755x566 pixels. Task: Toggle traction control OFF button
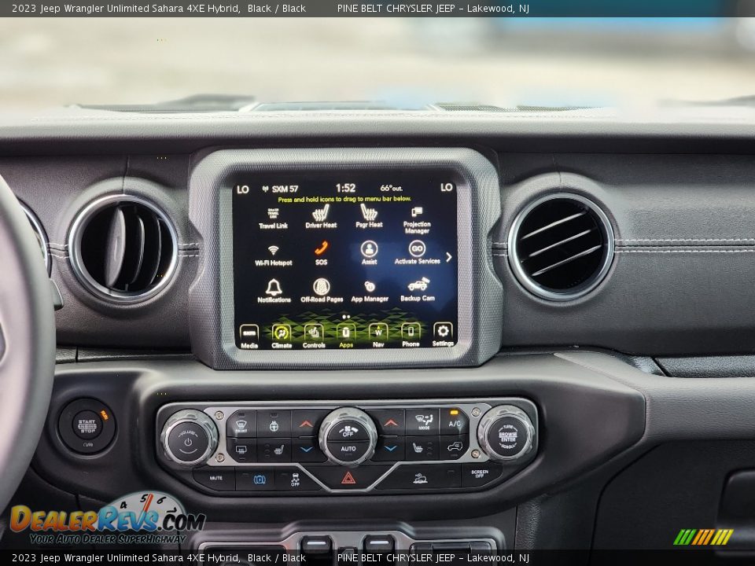[295, 480]
